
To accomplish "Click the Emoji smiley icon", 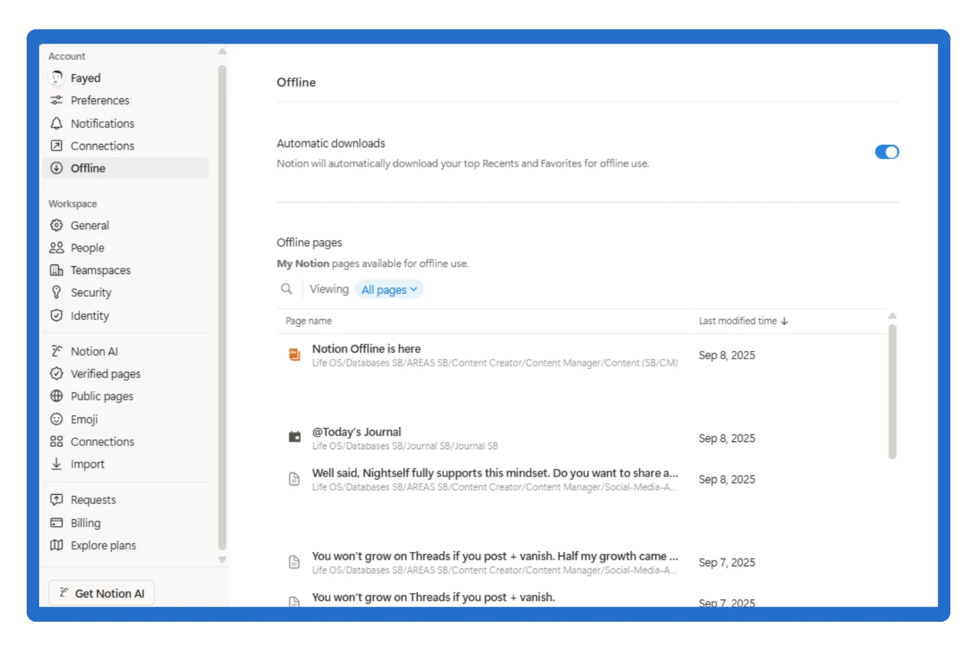I will pyautogui.click(x=57, y=419).
